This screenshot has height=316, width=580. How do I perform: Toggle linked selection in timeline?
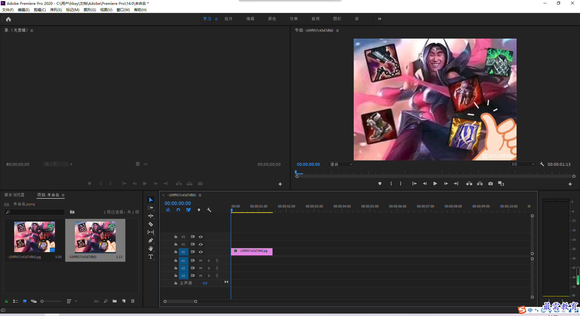188,210
